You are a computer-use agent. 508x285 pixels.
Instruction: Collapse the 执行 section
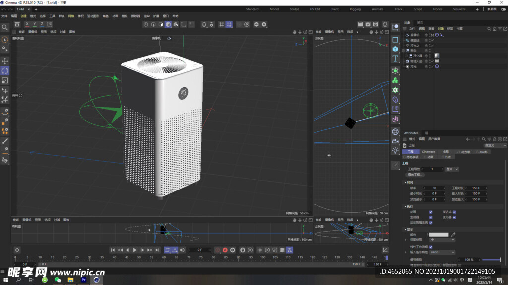pyautogui.click(x=406, y=206)
